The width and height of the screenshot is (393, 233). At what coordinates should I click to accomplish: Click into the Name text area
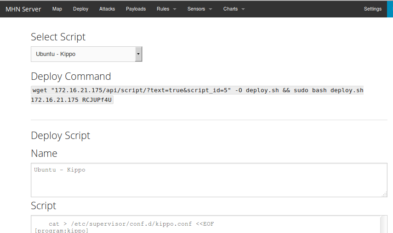(209, 180)
